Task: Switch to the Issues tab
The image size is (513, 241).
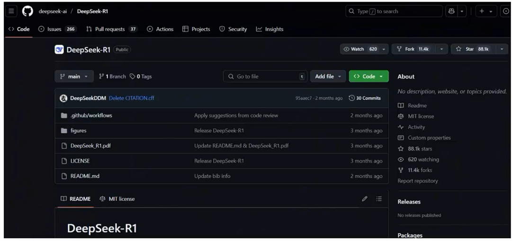Action: (x=58, y=29)
